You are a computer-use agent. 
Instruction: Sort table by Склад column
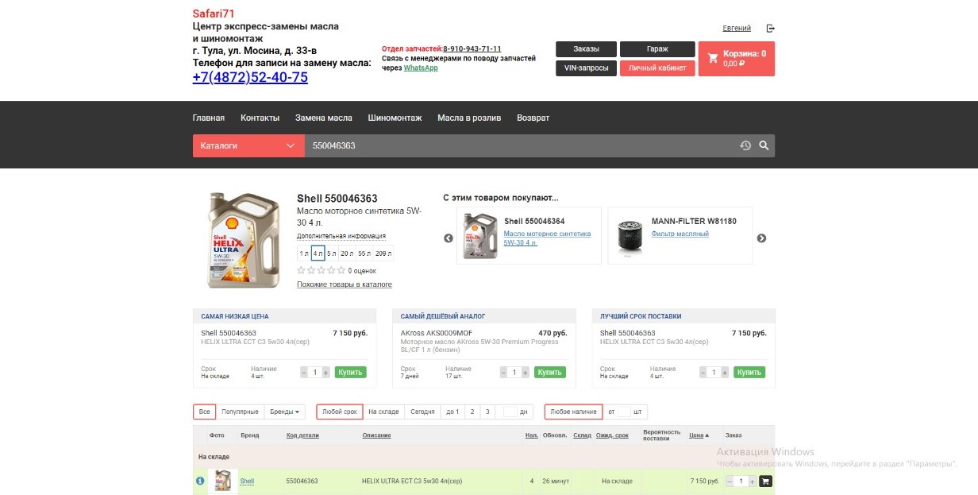coord(582,435)
